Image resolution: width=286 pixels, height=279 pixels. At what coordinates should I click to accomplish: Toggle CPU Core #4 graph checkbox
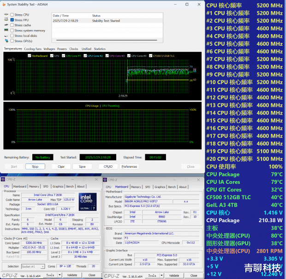click(129, 56)
